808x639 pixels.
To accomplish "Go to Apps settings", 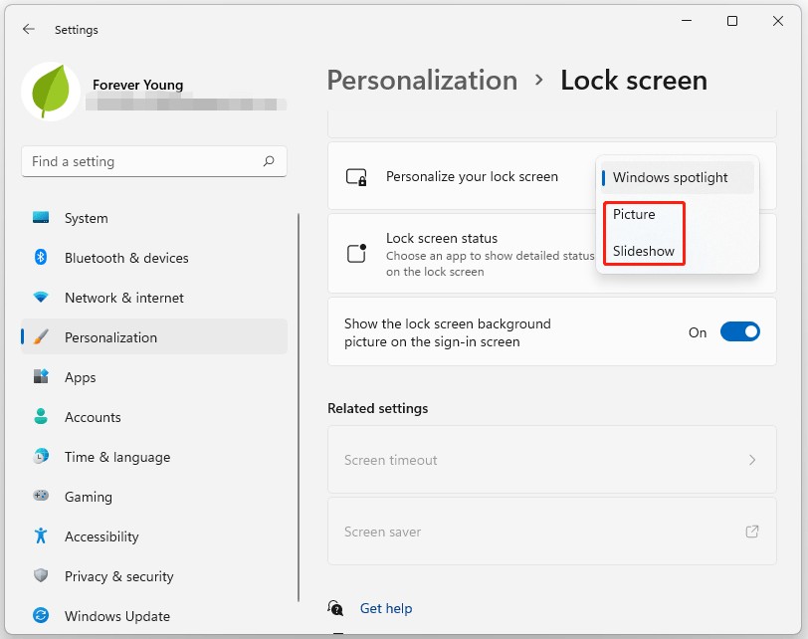I will 154,377.
